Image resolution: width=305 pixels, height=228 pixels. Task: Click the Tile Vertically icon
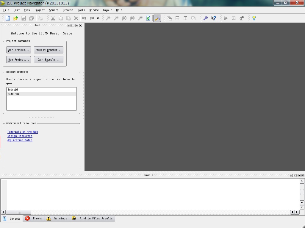click(185, 18)
